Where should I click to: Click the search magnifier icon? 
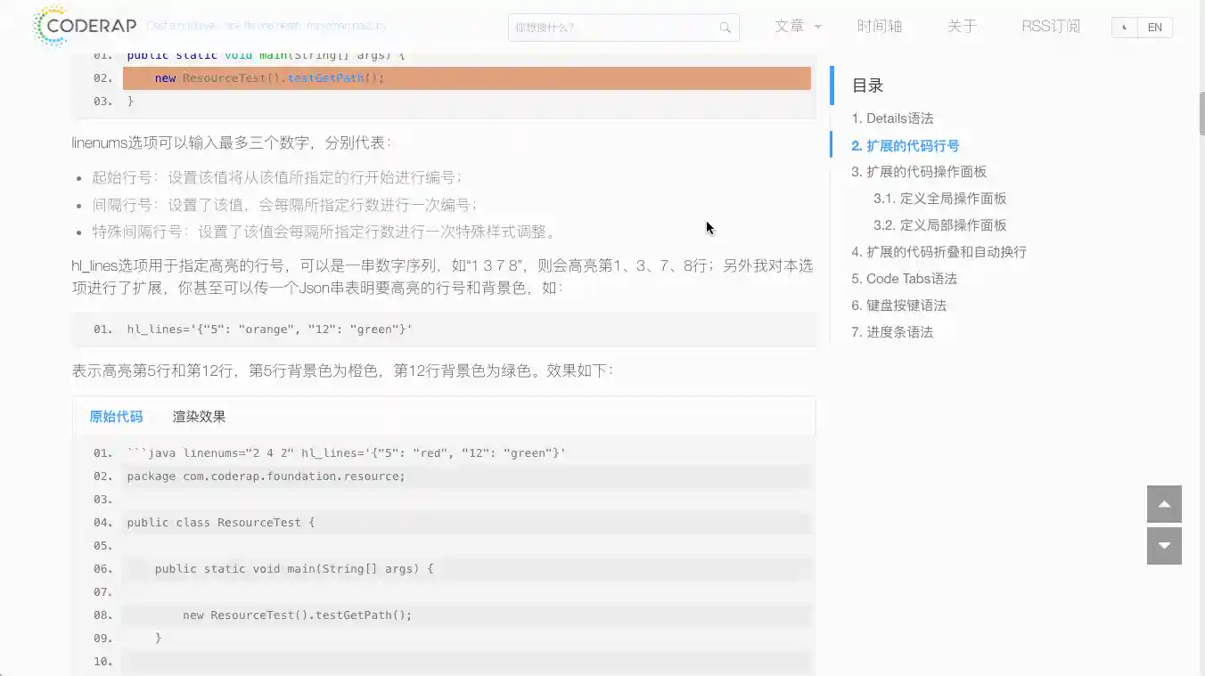[725, 28]
